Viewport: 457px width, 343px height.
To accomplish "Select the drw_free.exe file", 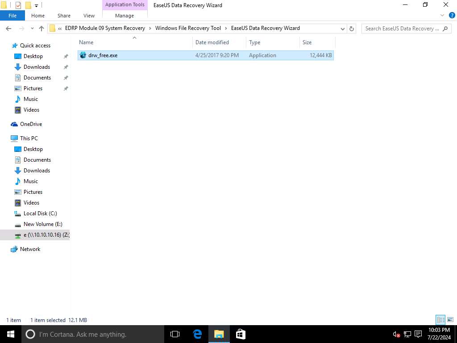I will 205,55.
